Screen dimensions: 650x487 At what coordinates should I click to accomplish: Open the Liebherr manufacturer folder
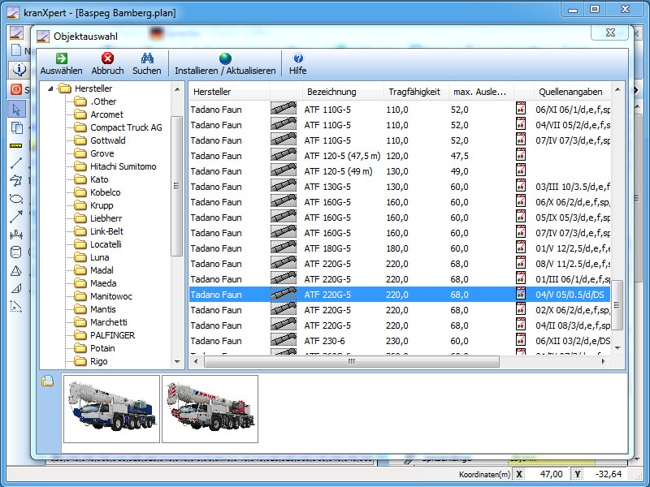tap(106, 218)
